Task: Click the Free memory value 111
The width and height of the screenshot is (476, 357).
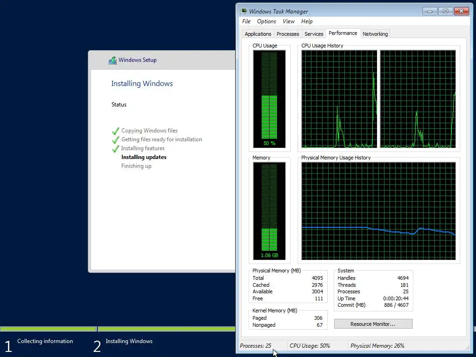Action: click(x=319, y=299)
